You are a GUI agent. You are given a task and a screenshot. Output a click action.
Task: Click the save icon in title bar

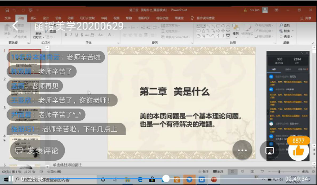tap(7, 10)
